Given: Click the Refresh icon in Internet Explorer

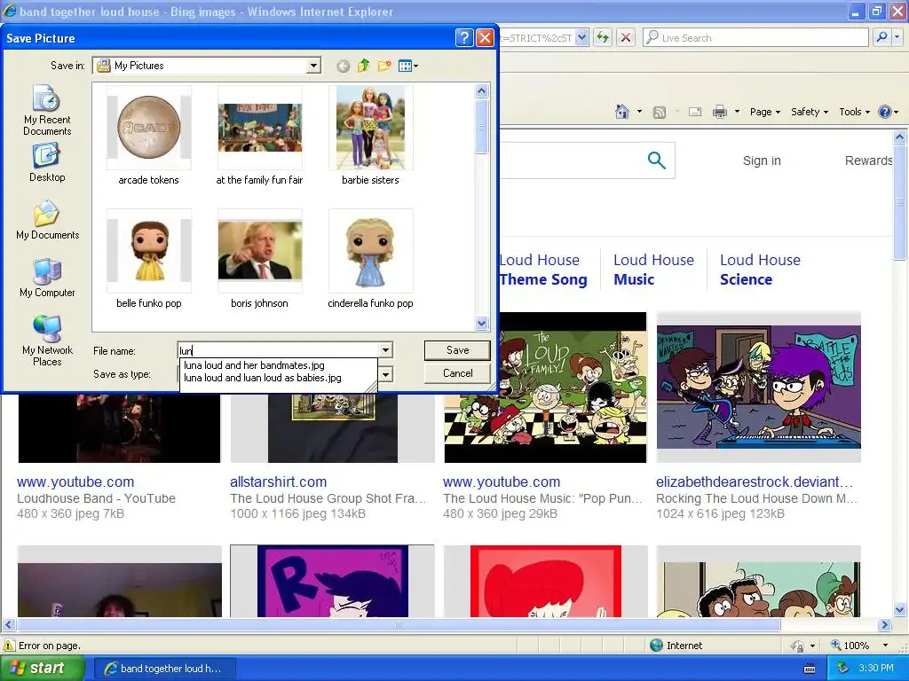Looking at the screenshot, I should (603, 37).
